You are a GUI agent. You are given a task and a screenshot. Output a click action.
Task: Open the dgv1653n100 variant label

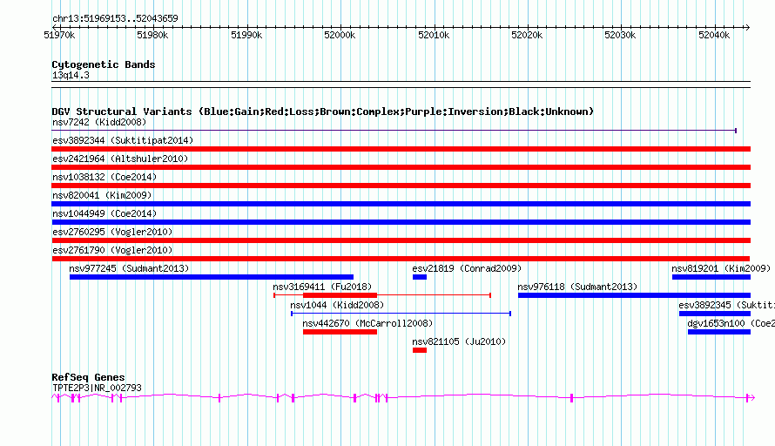(731, 323)
